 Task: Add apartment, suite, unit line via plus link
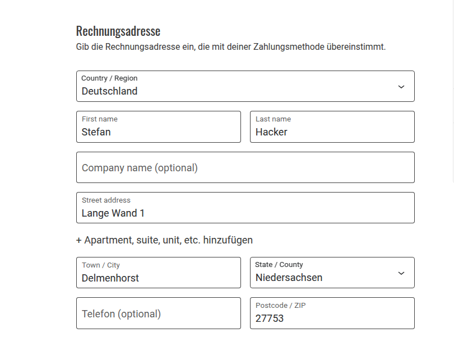coord(164,240)
